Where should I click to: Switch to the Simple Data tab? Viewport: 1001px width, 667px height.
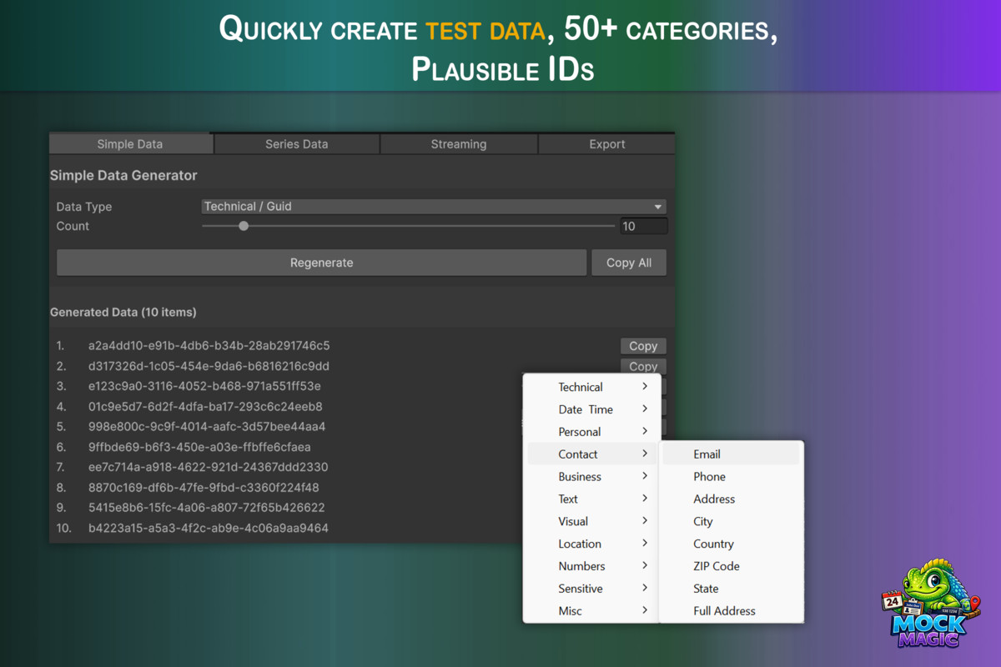(x=130, y=144)
